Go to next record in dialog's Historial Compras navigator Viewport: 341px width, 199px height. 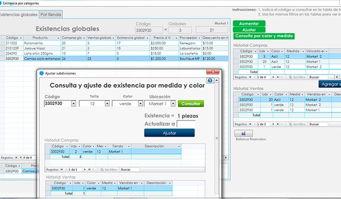coord(85,170)
